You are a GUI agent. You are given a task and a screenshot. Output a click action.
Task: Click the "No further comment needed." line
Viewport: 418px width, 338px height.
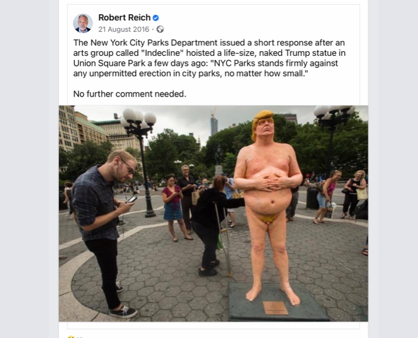(x=130, y=94)
